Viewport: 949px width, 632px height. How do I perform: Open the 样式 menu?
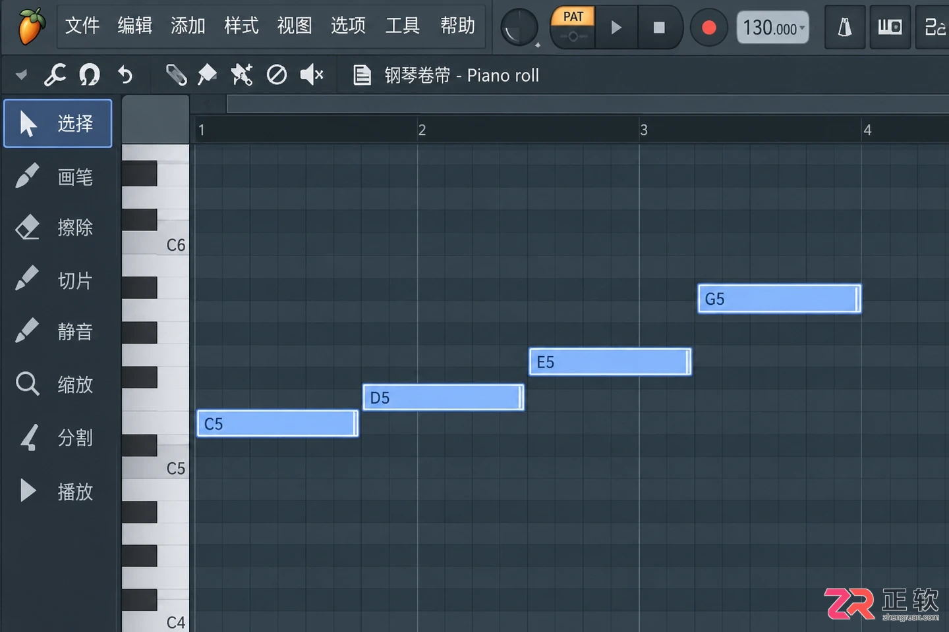(x=241, y=26)
